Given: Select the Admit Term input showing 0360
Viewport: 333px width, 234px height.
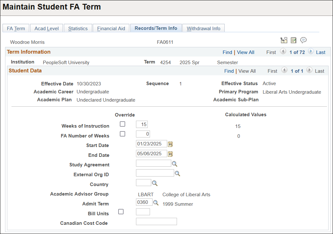Looking at the screenshot, I should click(x=145, y=202).
